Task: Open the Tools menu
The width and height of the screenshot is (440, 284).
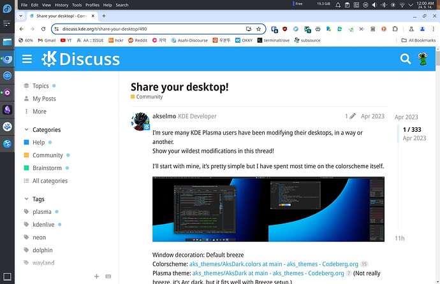Action: pos(77,4)
